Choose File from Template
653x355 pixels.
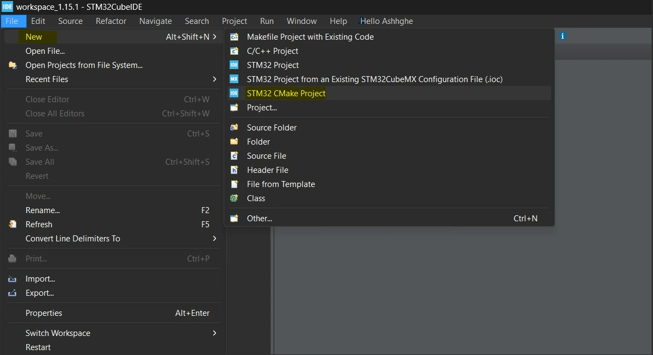[389, 184]
